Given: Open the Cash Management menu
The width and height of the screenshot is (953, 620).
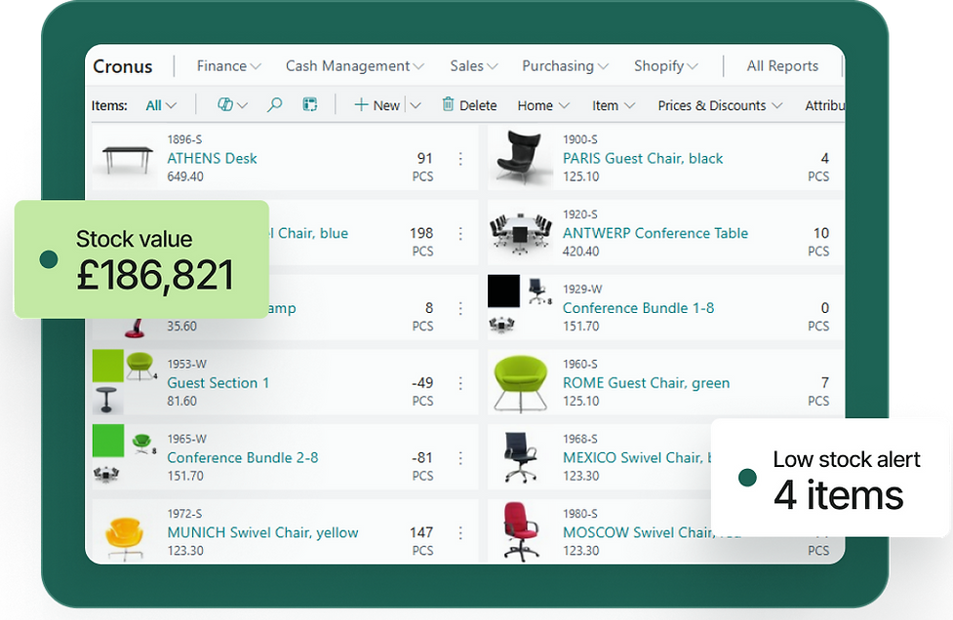Looking at the screenshot, I should click(x=354, y=65).
